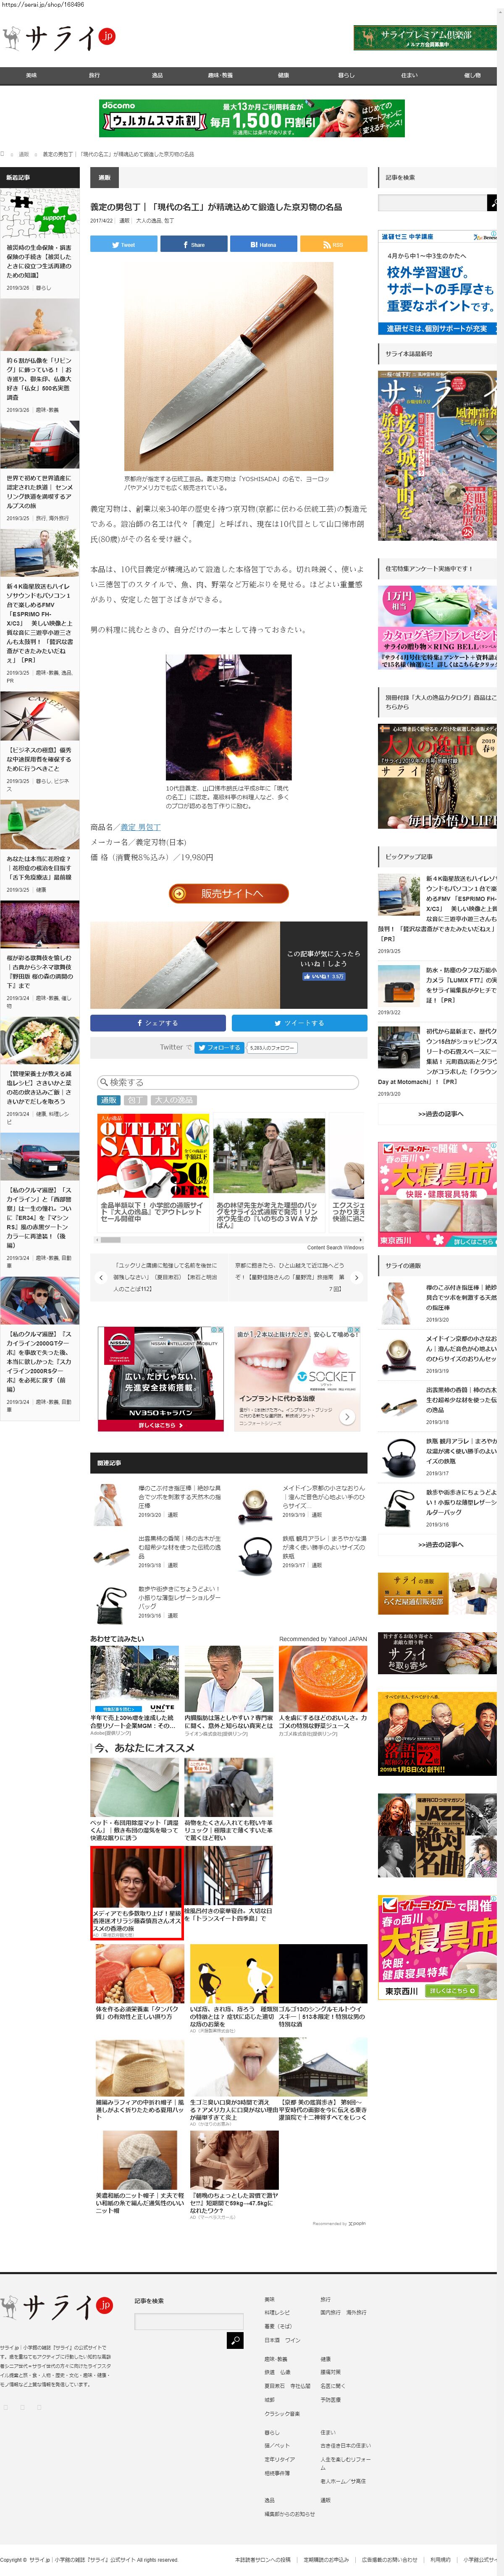
Task: Open the サライ最新号 magazine cover
Action: 437,455
